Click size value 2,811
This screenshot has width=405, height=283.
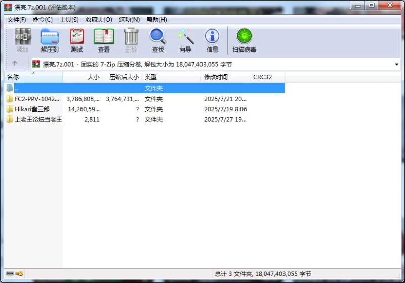(x=92, y=119)
